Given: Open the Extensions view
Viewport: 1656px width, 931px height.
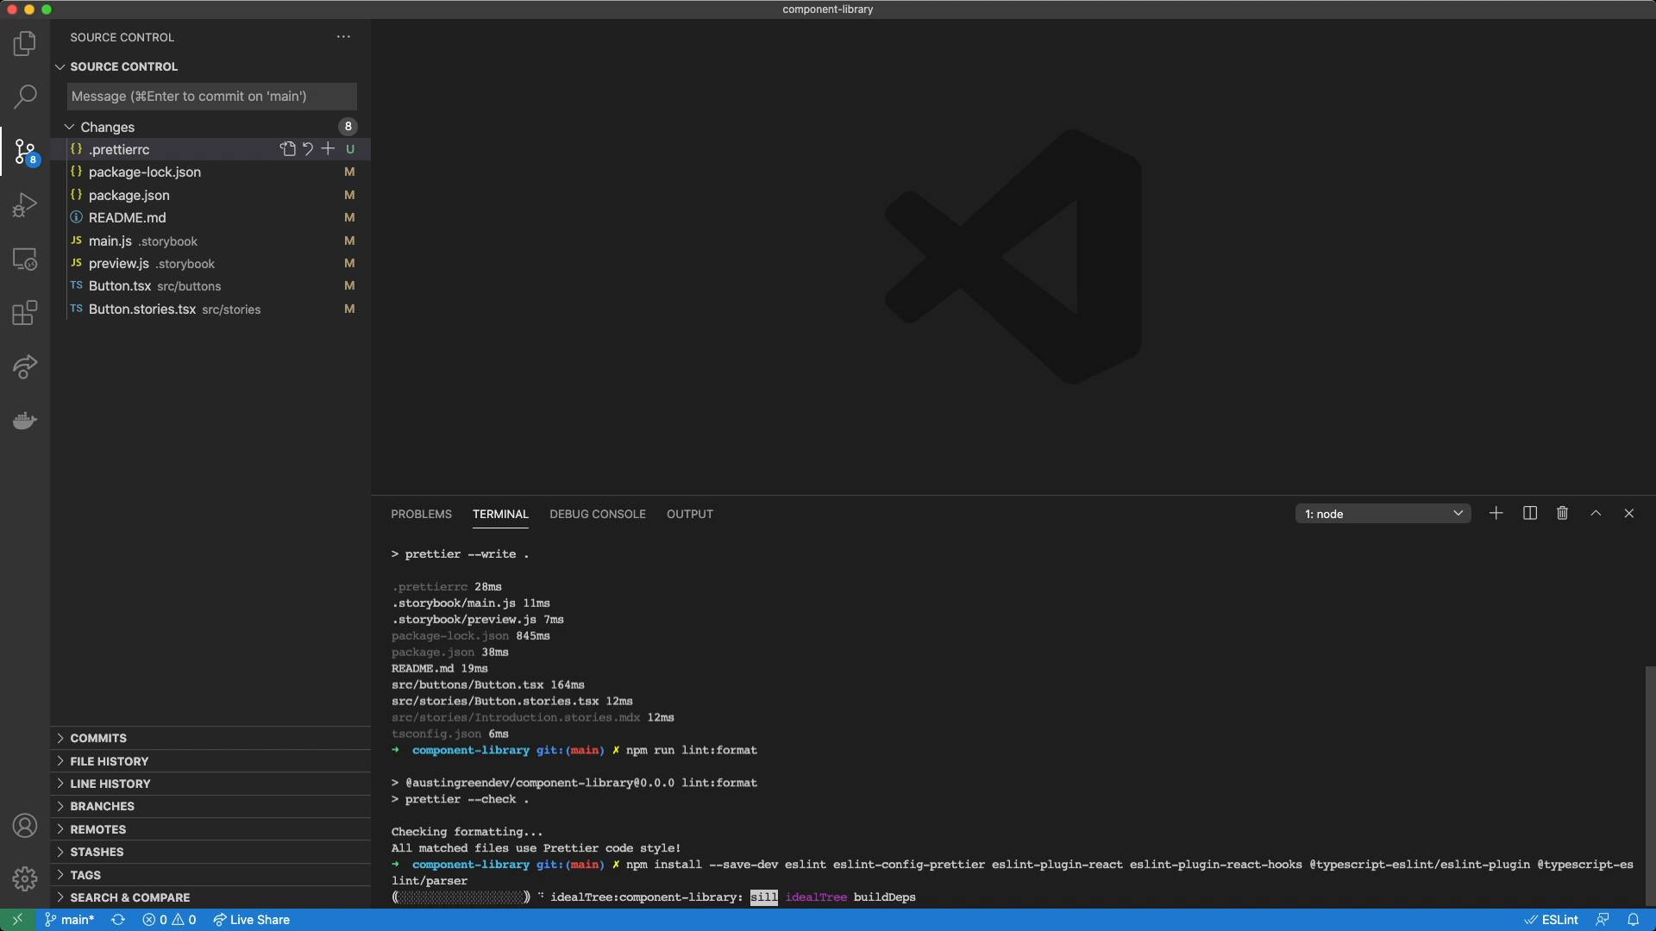Looking at the screenshot, I should [25, 313].
